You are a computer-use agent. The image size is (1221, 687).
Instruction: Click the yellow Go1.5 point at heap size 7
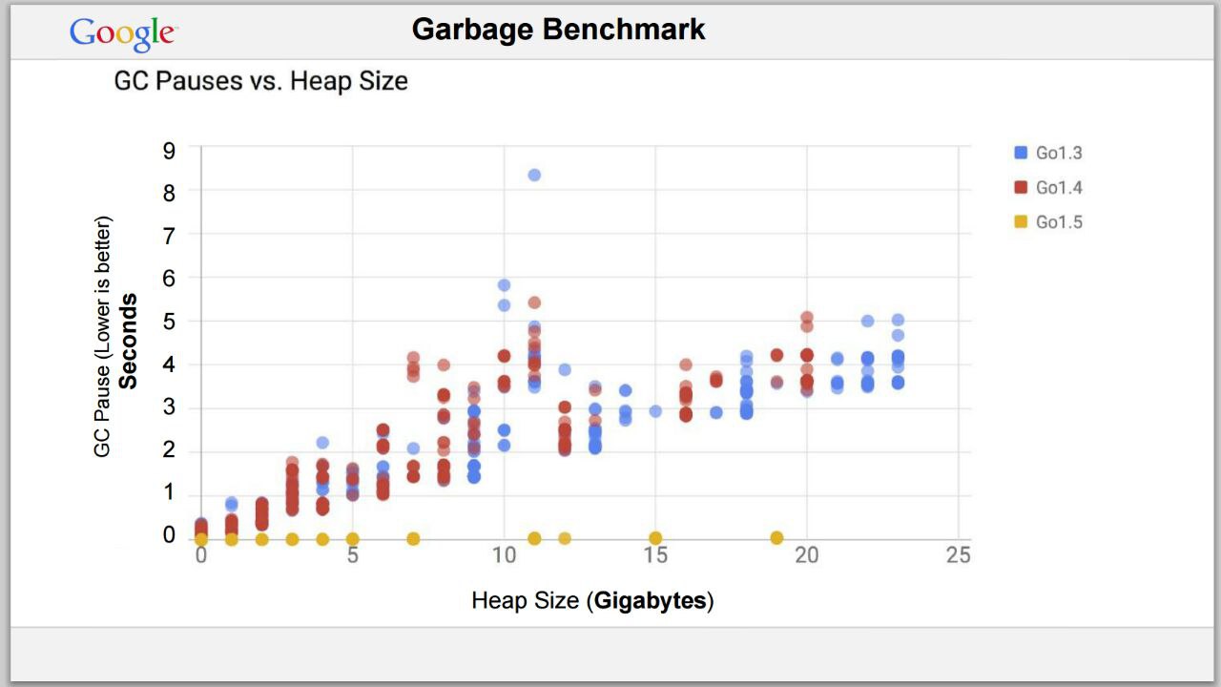click(x=413, y=539)
